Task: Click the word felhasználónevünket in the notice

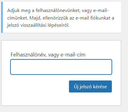Action: (x=58, y=11)
